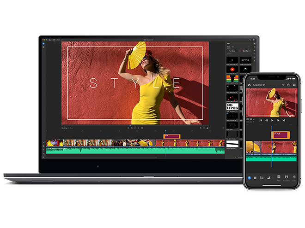
Task: Tap the Home icon on phone app
Action: (250, 85)
